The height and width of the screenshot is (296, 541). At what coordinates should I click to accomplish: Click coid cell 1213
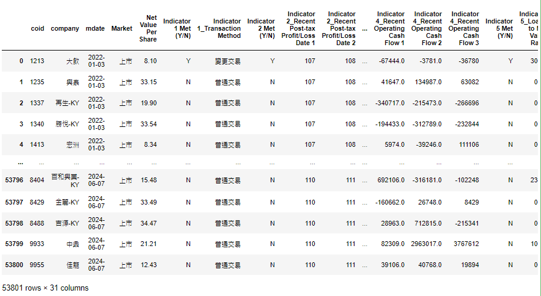pyautogui.click(x=37, y=61)
